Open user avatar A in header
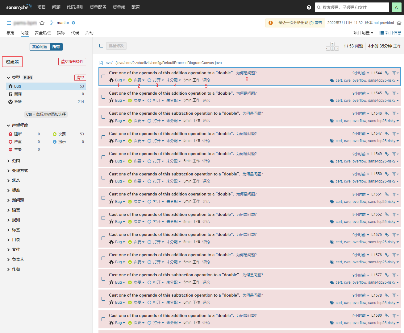This screenshot has width=404, height=333. click(396, 7)
